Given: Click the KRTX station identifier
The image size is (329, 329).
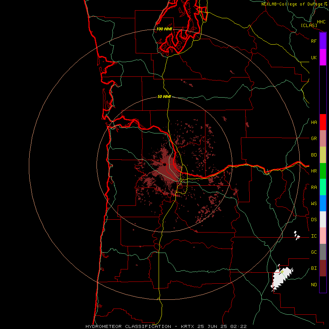Looking at the screenshot, I should point(188,326).
